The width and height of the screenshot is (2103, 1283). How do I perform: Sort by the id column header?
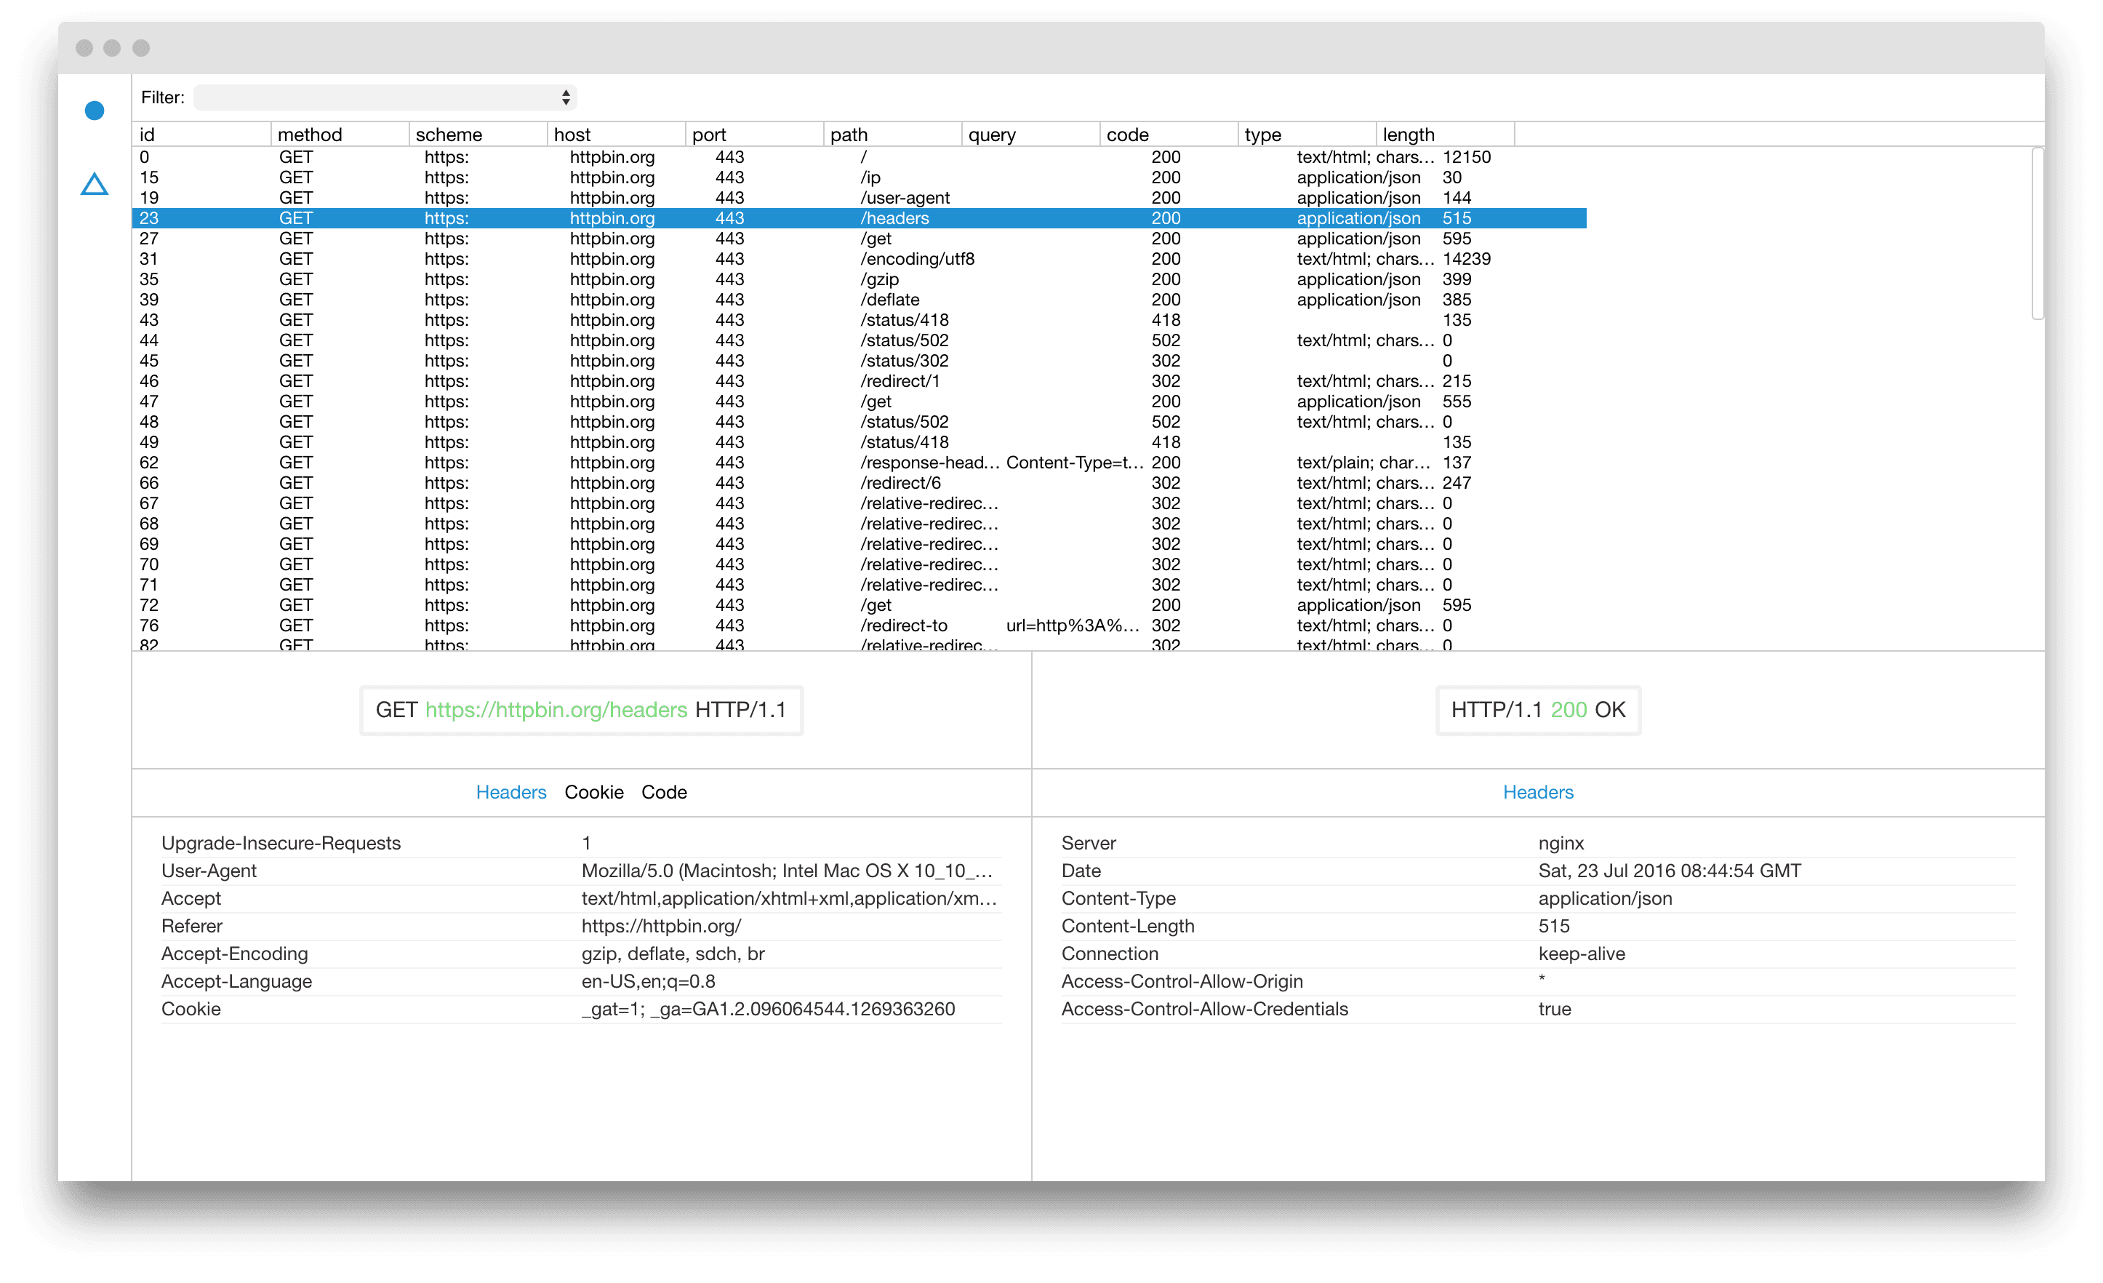pos(201,135)
